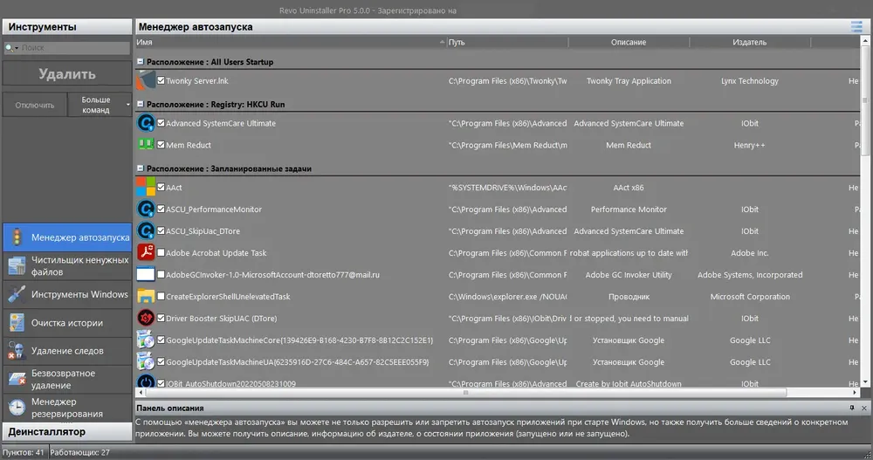Click the vertical scrollbar down arrow
This screenshot has height=460, width=873.
(x=864, y=382)
